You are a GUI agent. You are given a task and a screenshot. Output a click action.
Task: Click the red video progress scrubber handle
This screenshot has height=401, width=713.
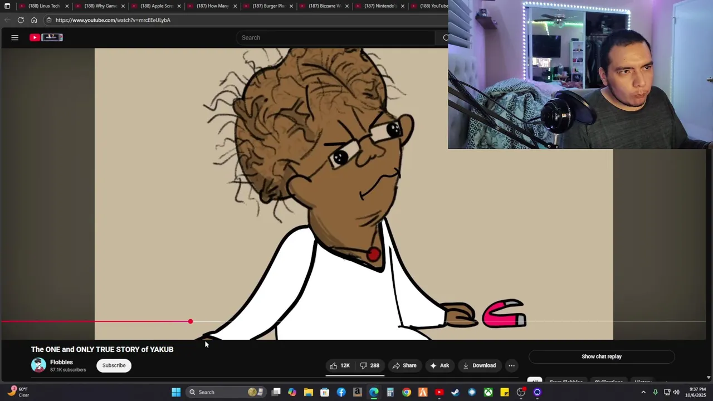(191, 321)
